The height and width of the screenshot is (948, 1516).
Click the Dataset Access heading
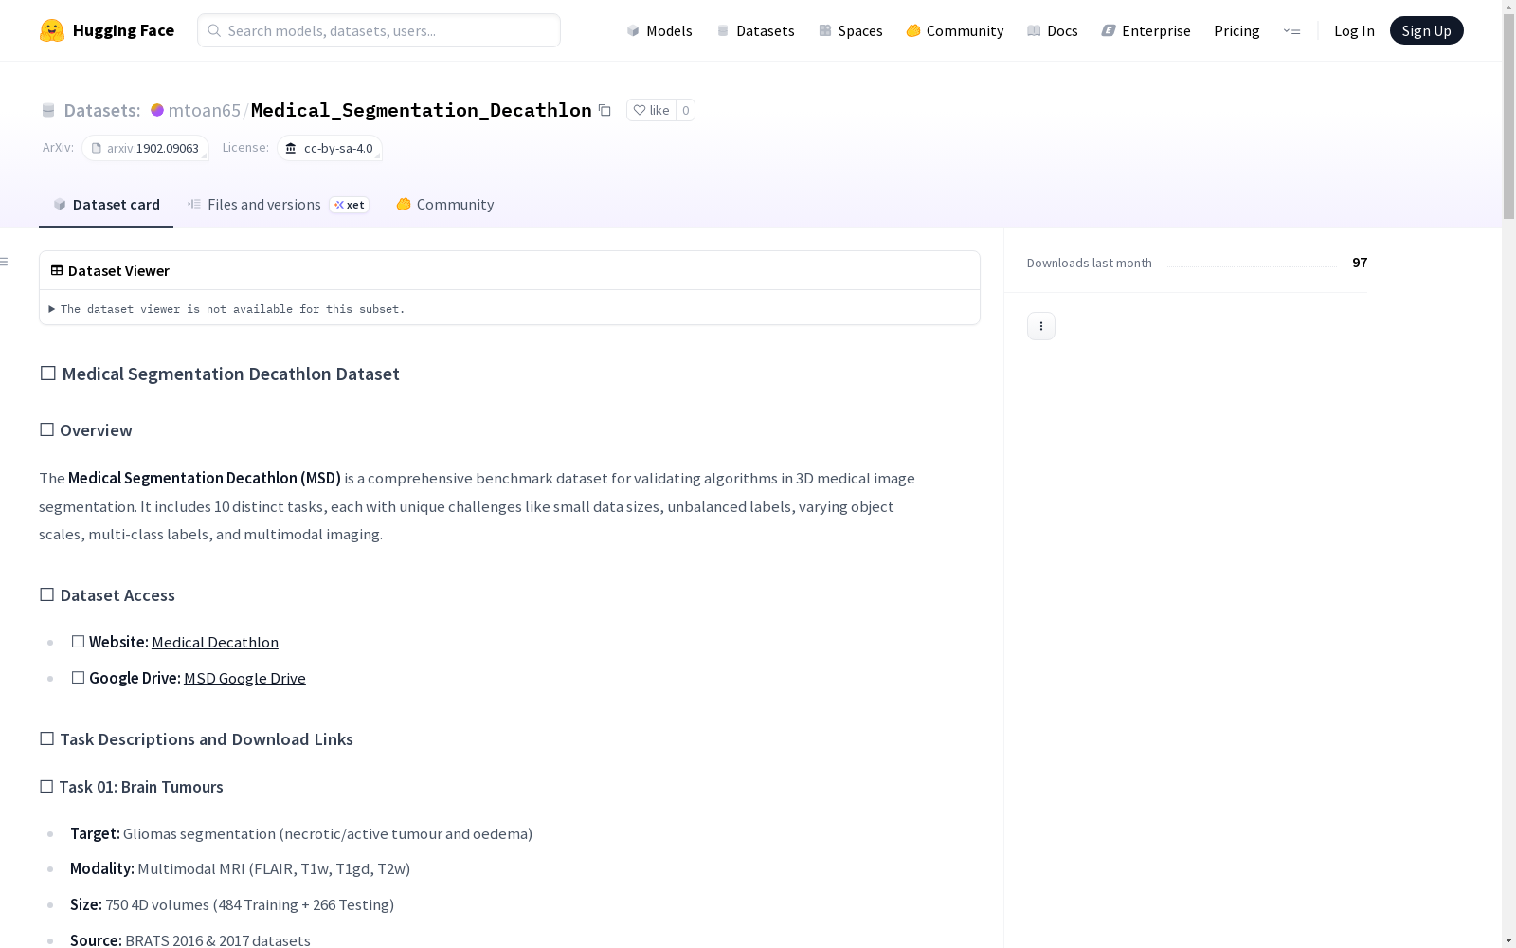click(x=107, y=595)
